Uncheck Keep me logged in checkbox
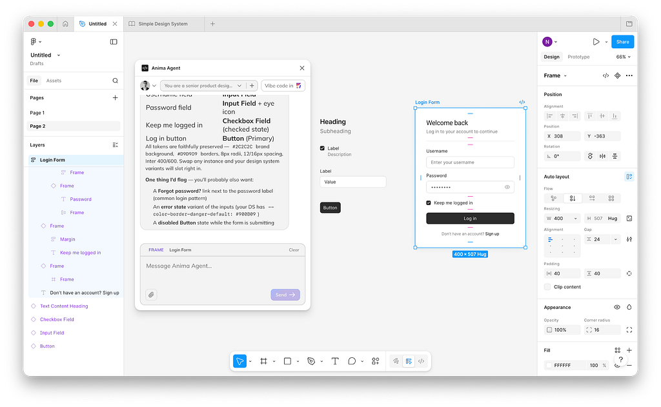This screenshot has width=661, height=407. [x=429, y=203]
